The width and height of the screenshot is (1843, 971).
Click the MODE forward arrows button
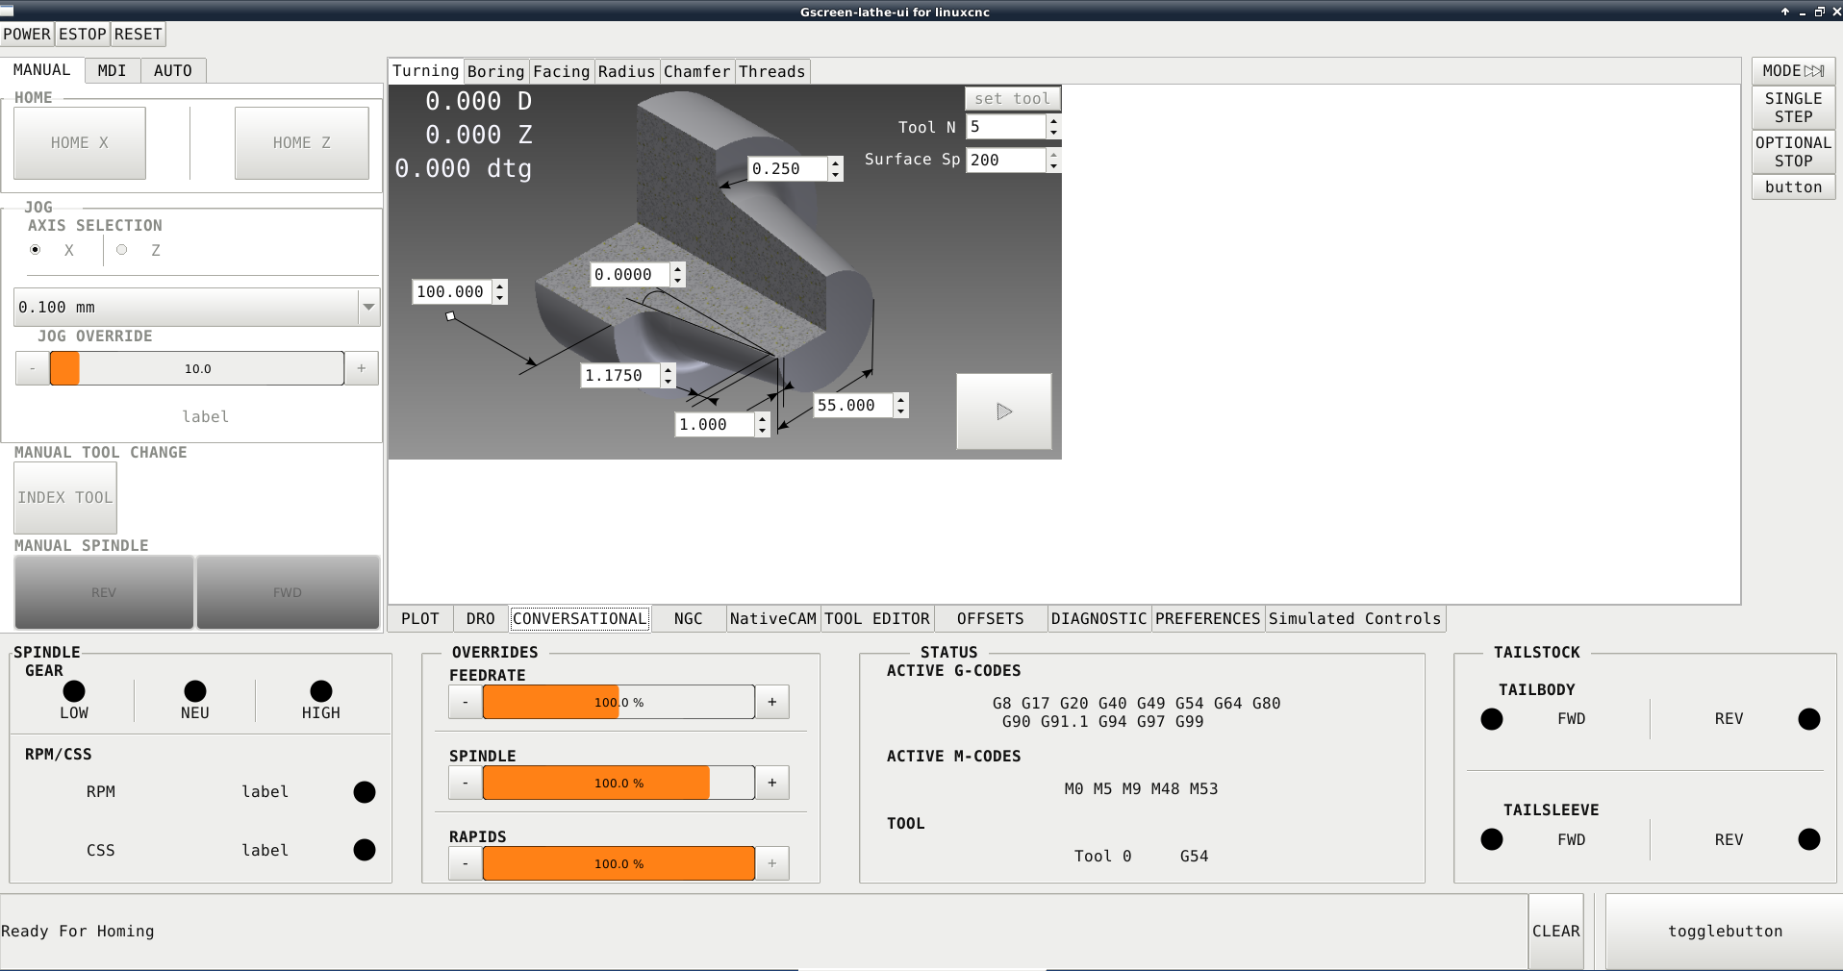(x=1793, y=71)
